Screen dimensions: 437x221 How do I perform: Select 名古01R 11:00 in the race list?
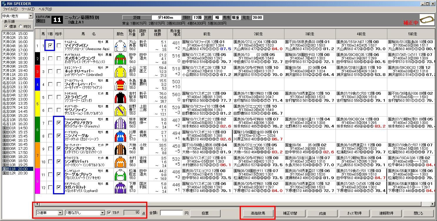coord(17,83)
